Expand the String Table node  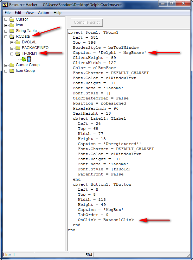tap(6, 31)
